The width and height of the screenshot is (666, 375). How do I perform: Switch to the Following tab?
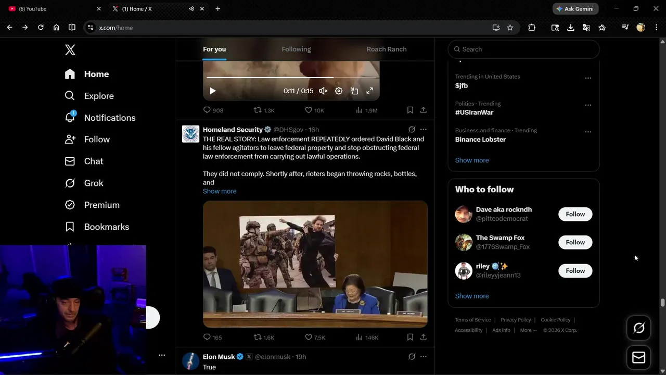pyautogui.click(x=296, y=49)
